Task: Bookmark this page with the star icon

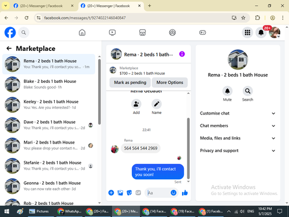Action: 243,18
